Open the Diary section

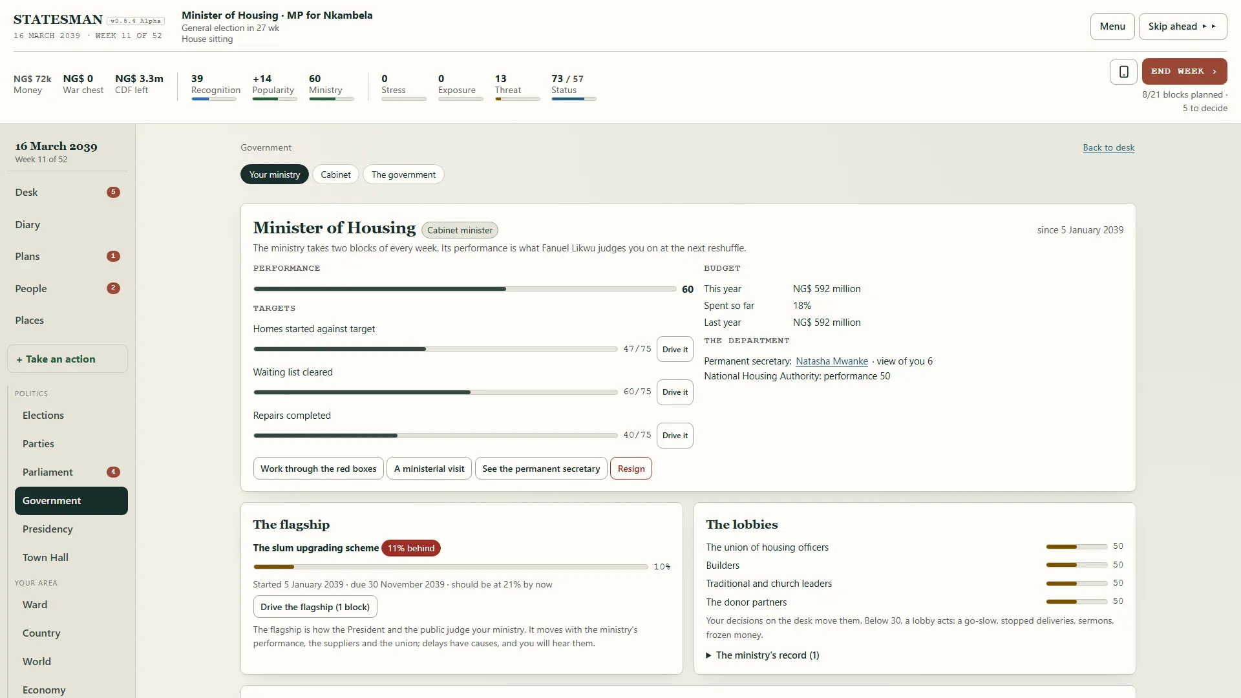coord(67,224)
